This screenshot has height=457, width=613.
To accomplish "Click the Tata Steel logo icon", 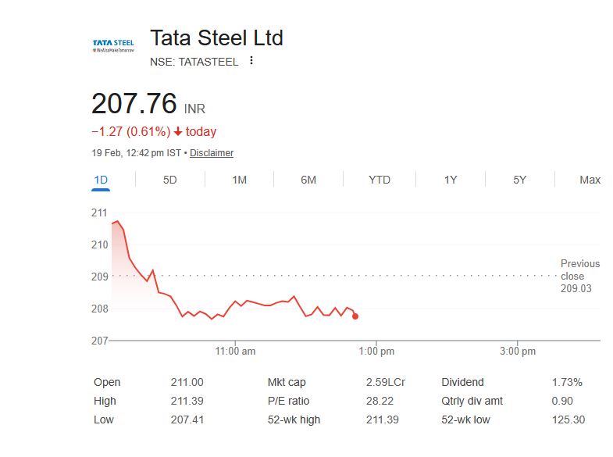I will pos(113,45).
